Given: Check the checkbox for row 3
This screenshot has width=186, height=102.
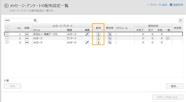Looking at the screenshot, I should point(7,42).
